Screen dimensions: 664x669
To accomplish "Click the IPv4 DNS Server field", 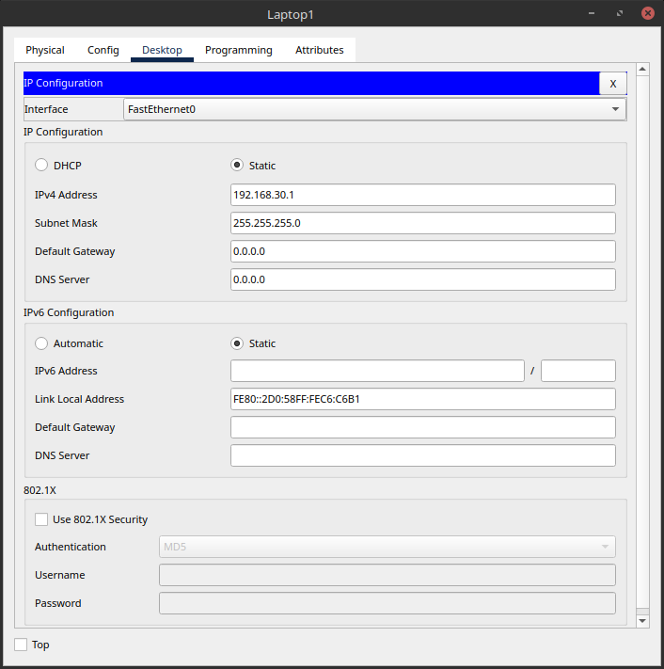I will tap(422, 279).
